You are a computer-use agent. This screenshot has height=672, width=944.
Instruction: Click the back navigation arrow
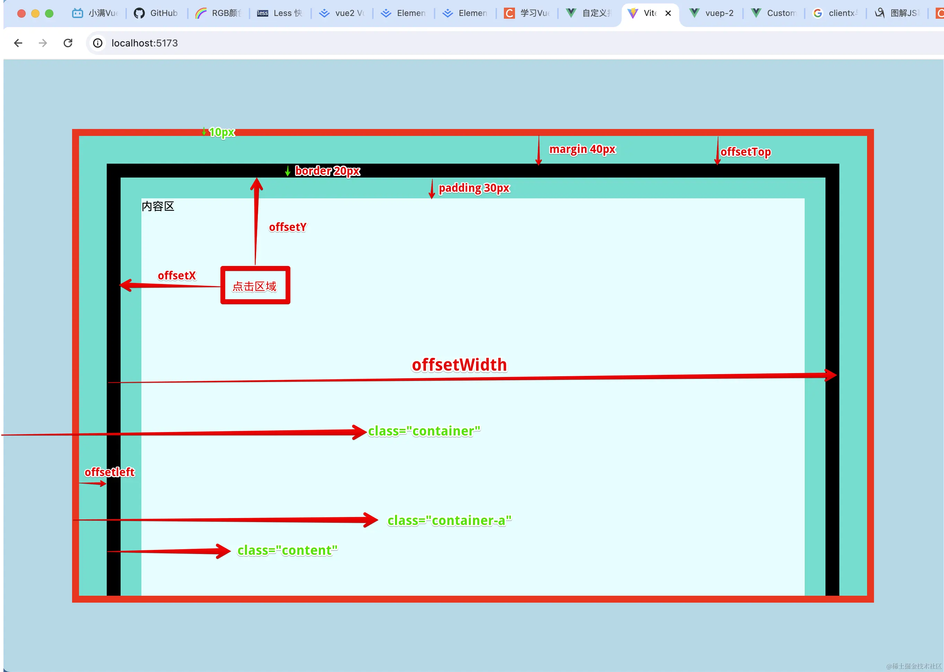[18, 43]
